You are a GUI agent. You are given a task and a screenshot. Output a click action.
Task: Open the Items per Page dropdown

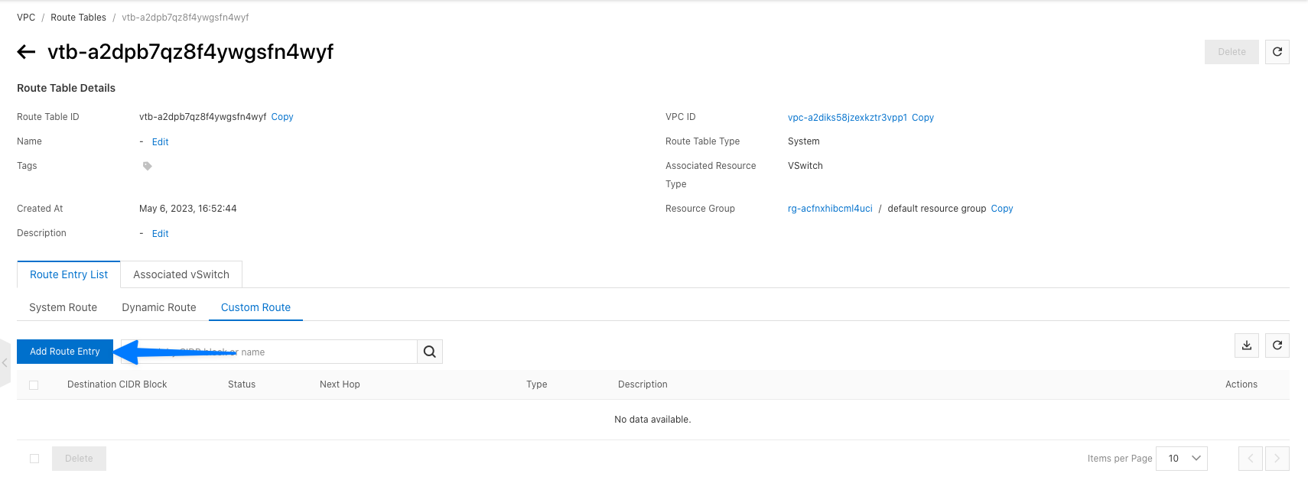[x=1181, y=459]
